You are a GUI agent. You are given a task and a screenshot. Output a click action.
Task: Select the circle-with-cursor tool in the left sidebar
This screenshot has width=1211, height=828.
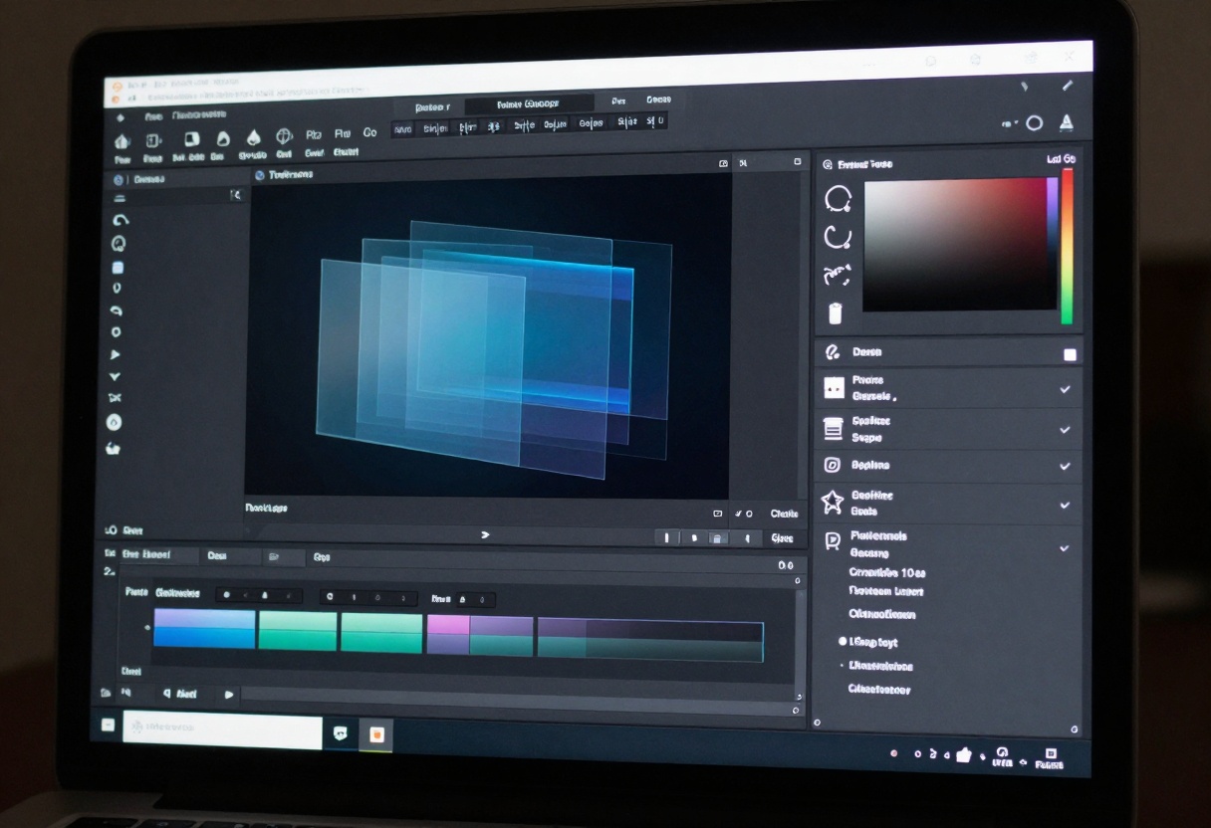point(119,244)
